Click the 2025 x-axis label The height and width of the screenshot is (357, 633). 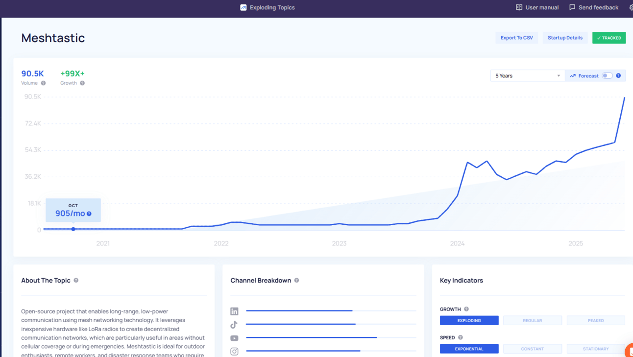click(x=576, y=243)
